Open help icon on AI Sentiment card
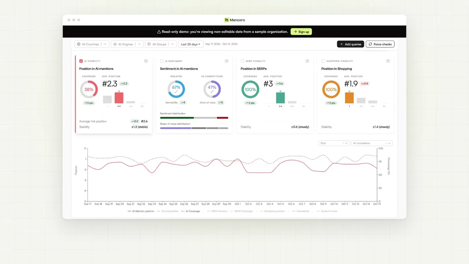 pyautogui.click(x=226, y=61)
